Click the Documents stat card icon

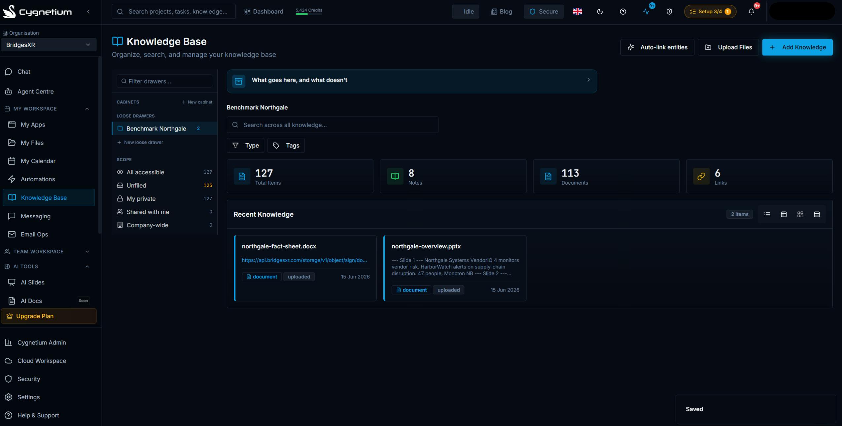pos(548,176)
